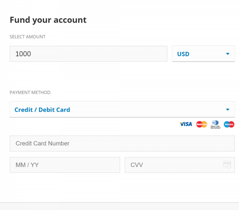Viewport: 239px width, 210px height.
Task: Click the PAYMENT METHOD label
Action: point(30,92)
